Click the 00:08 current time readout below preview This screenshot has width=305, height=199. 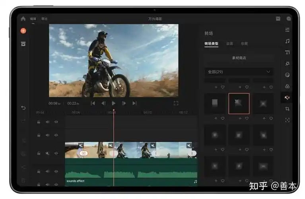pos(54,103)
